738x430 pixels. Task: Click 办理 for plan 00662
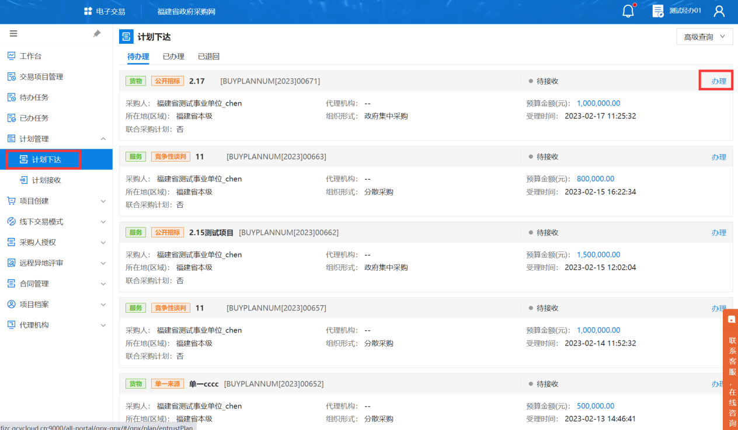point(719,233)
